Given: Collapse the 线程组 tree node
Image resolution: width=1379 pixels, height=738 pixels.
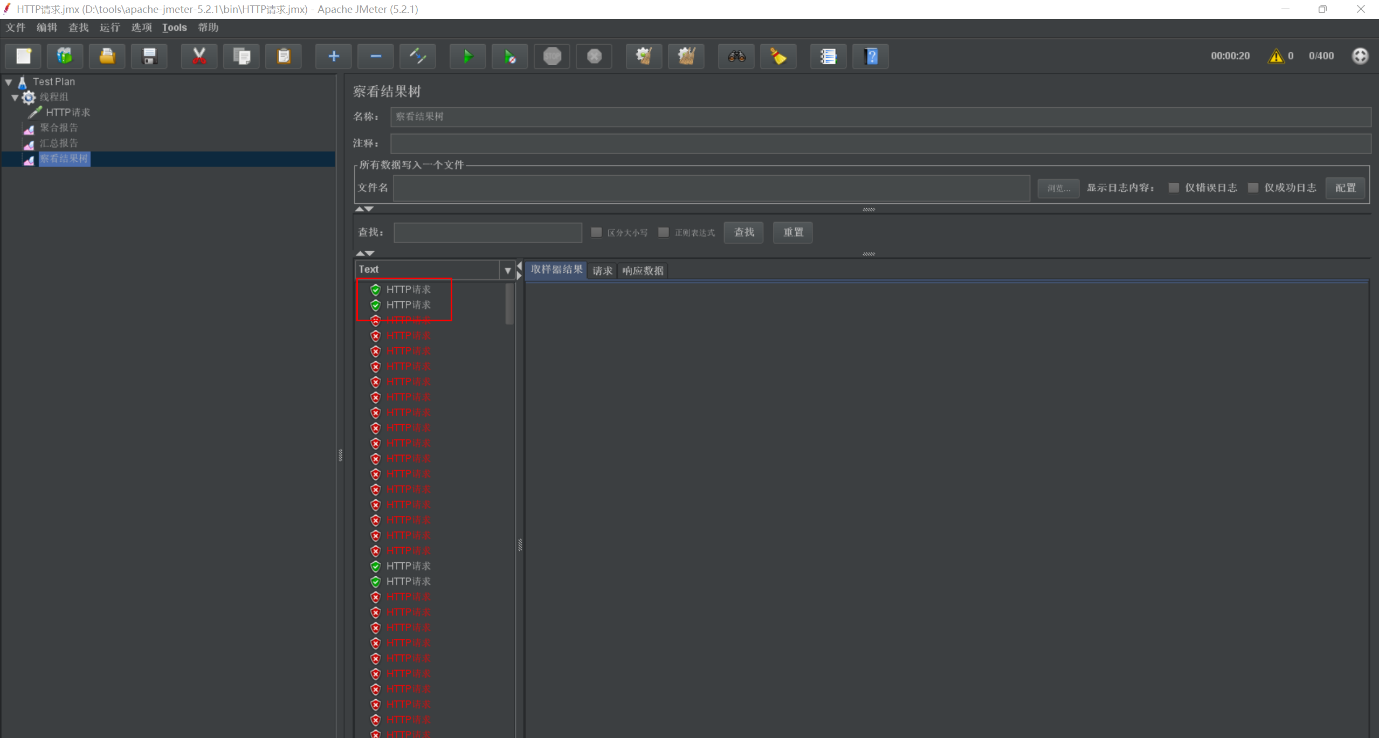Looking at the screenshot, I should pos(15,98).
